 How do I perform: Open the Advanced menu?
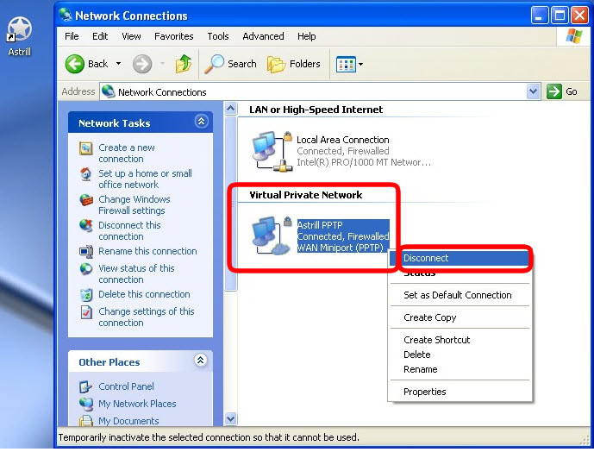tap(263, 36)
